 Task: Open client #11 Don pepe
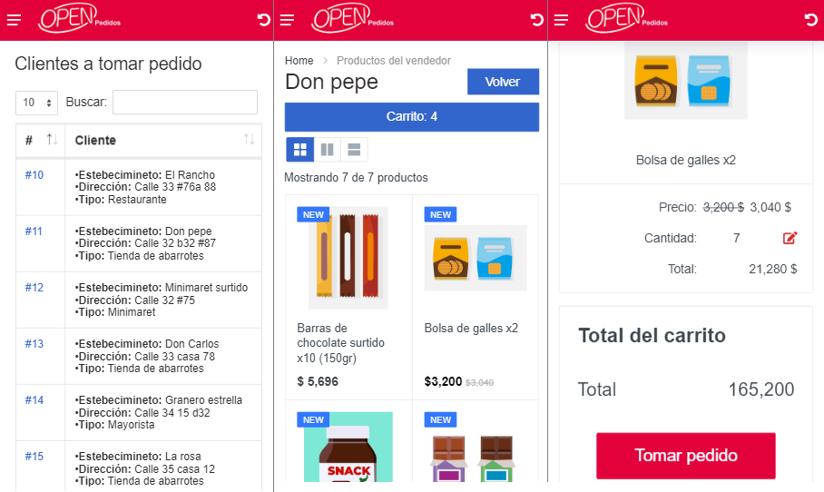[34, 231]
